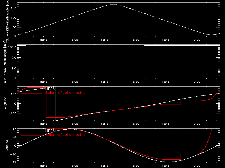Click the 100 tick on Longitude axis
This screenshot has height=168, width=225.
pos(13,94)
